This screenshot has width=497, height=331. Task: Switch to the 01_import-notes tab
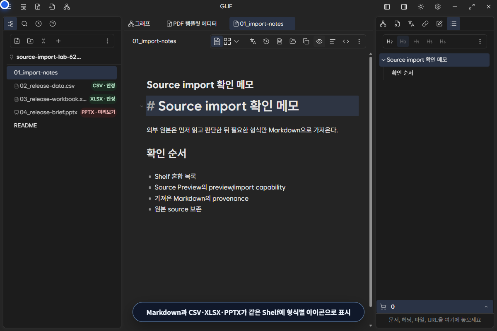[x=262, y=24]
